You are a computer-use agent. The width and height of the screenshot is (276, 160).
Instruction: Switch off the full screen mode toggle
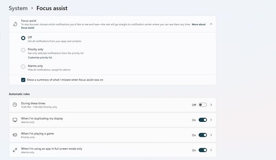[x=203, y=150]
